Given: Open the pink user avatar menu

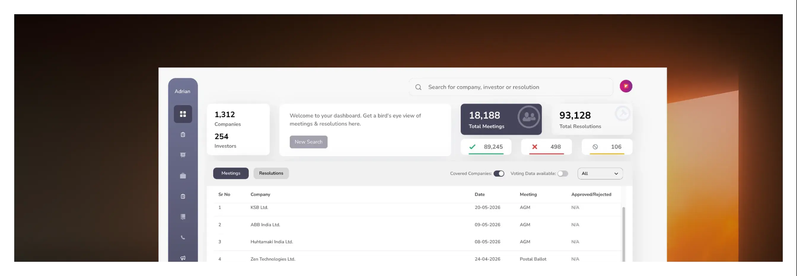Looking at the screenshot, I should tap(626, 86).
